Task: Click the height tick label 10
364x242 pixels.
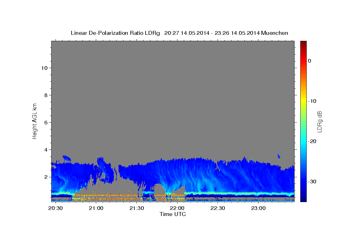Action: pos(44,68)
